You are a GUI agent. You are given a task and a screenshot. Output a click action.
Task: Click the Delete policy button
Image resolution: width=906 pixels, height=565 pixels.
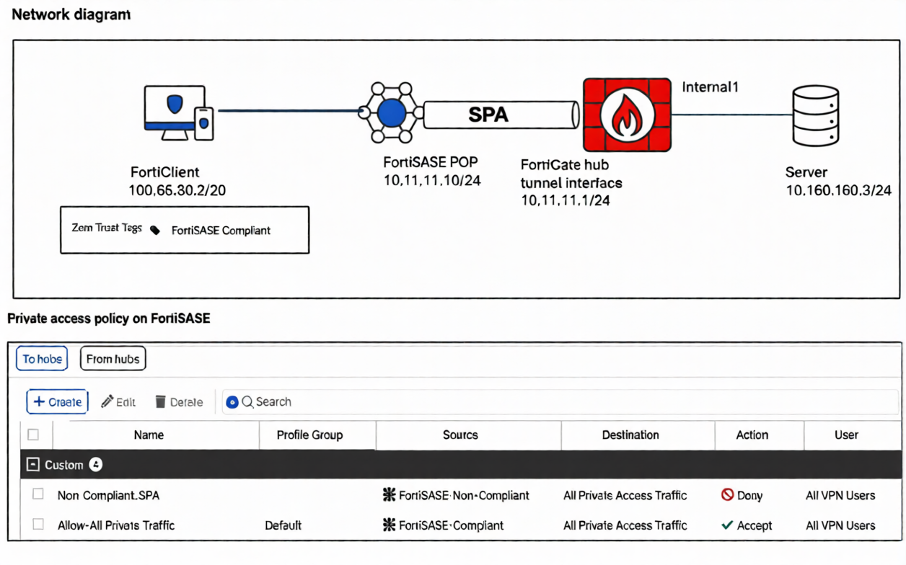point(179,402)
